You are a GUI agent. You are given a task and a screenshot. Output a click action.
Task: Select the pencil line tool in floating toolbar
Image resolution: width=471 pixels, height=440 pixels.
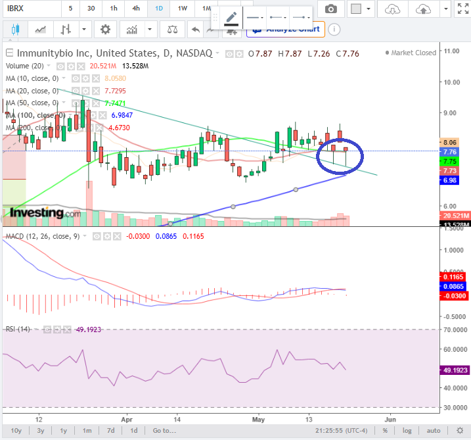[x=231, y=17]
